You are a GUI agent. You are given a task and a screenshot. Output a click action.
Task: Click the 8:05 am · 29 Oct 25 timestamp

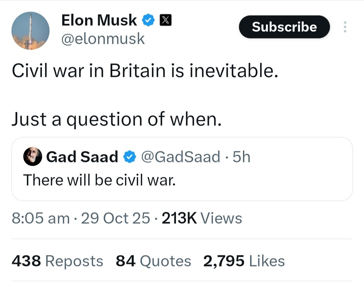point(81,219)
